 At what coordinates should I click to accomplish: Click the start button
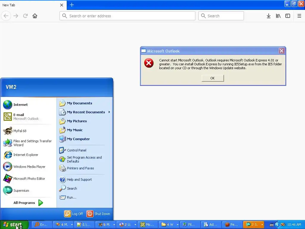pos(14,225)
